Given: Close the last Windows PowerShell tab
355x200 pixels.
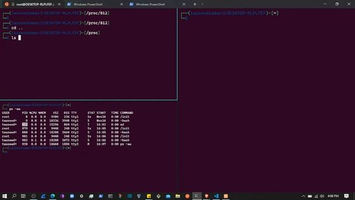Looking at the screenshot, I should (x=184, y=4).
